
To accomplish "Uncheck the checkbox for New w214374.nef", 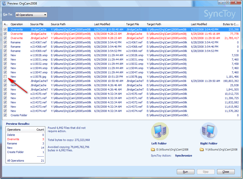I will tap(5, 111).
